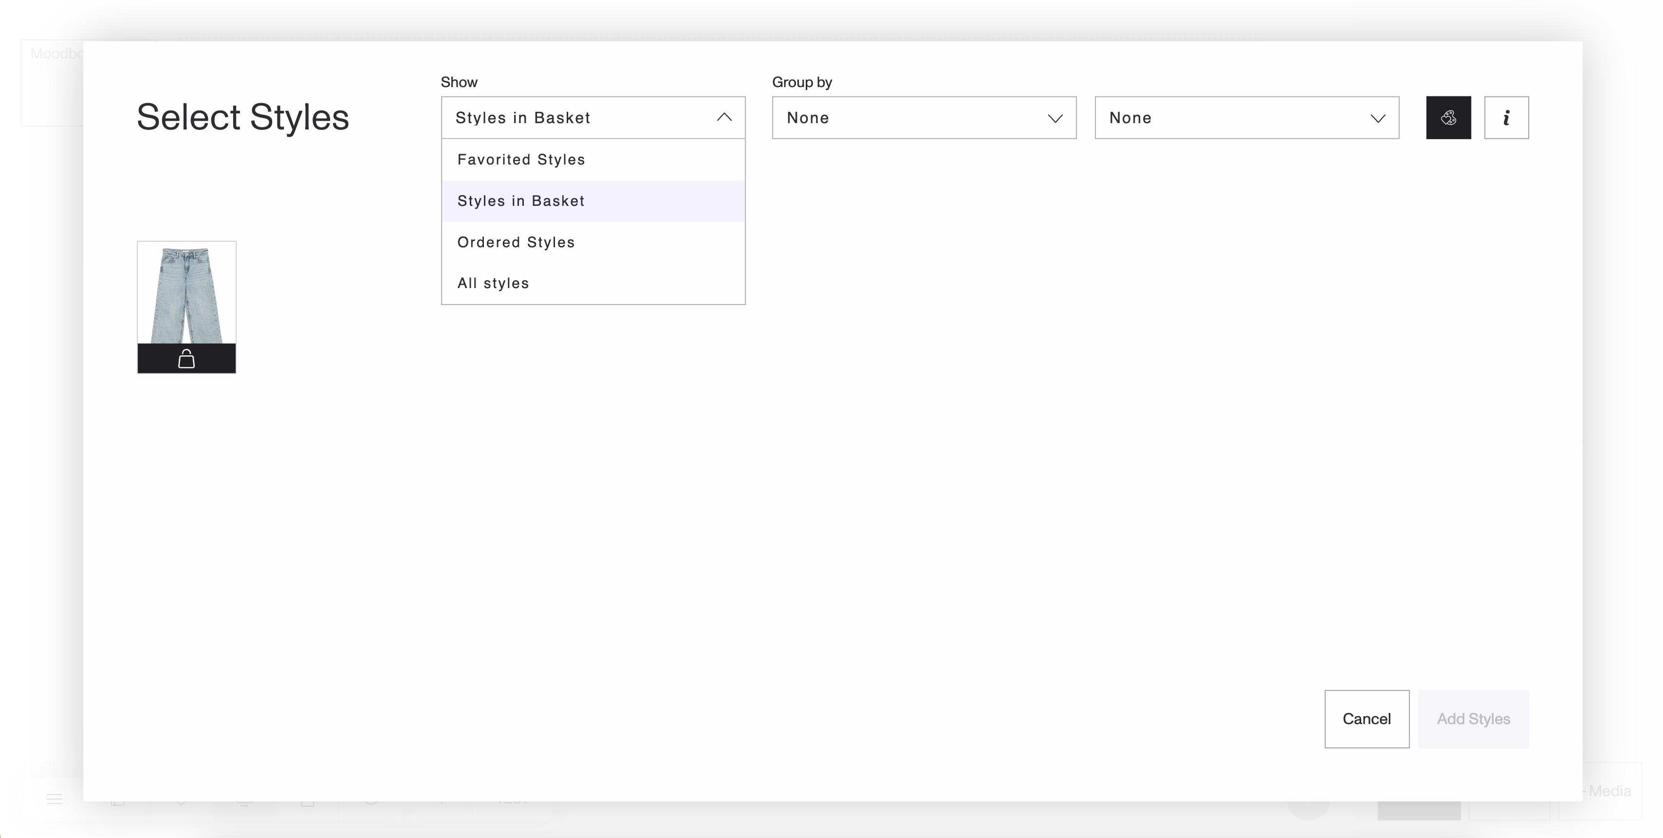Click the faded hamburger menu icon
Image resolution: width=1663 pixels, height=838 pixels.
pyautogui.click(x=54, y=799)
